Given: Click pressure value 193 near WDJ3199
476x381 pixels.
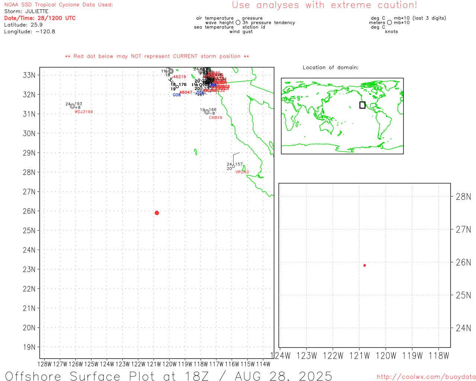Looking at the screenshot, I should pos(78,104).
